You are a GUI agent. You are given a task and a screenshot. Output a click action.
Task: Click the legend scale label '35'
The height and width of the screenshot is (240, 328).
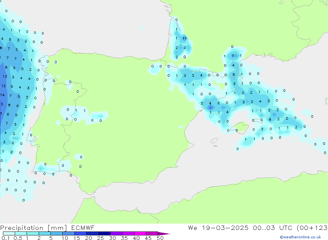(x=124, y=238)
